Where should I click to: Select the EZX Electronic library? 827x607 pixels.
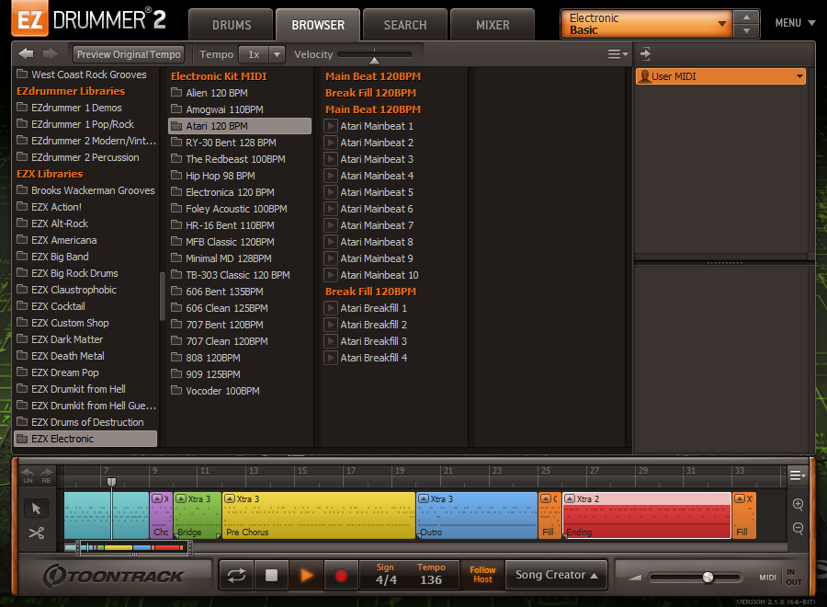tap(85, 439)
